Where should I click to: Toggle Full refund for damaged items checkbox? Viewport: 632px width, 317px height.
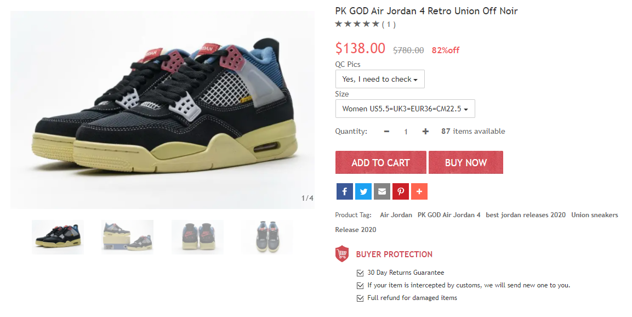pos(360,298)
